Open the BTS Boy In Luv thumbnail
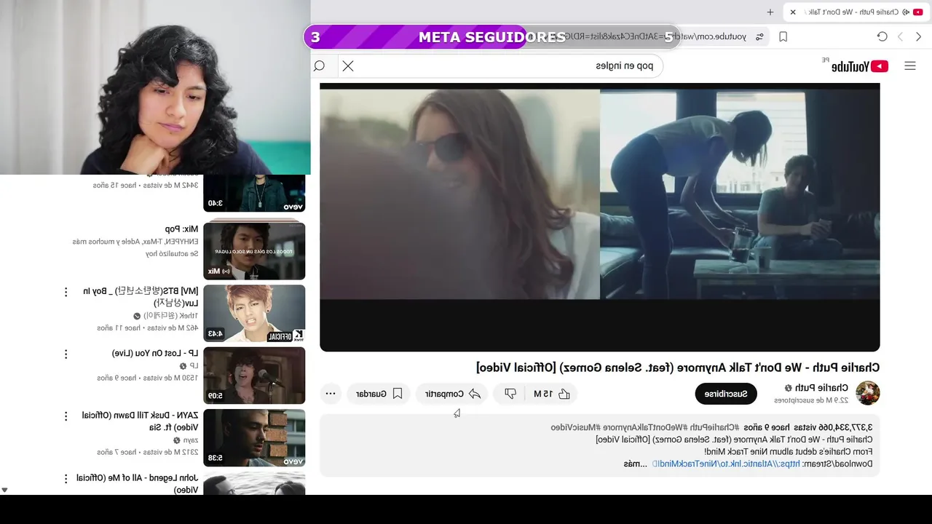The image size is (932, 524). [x=254, y=313]
